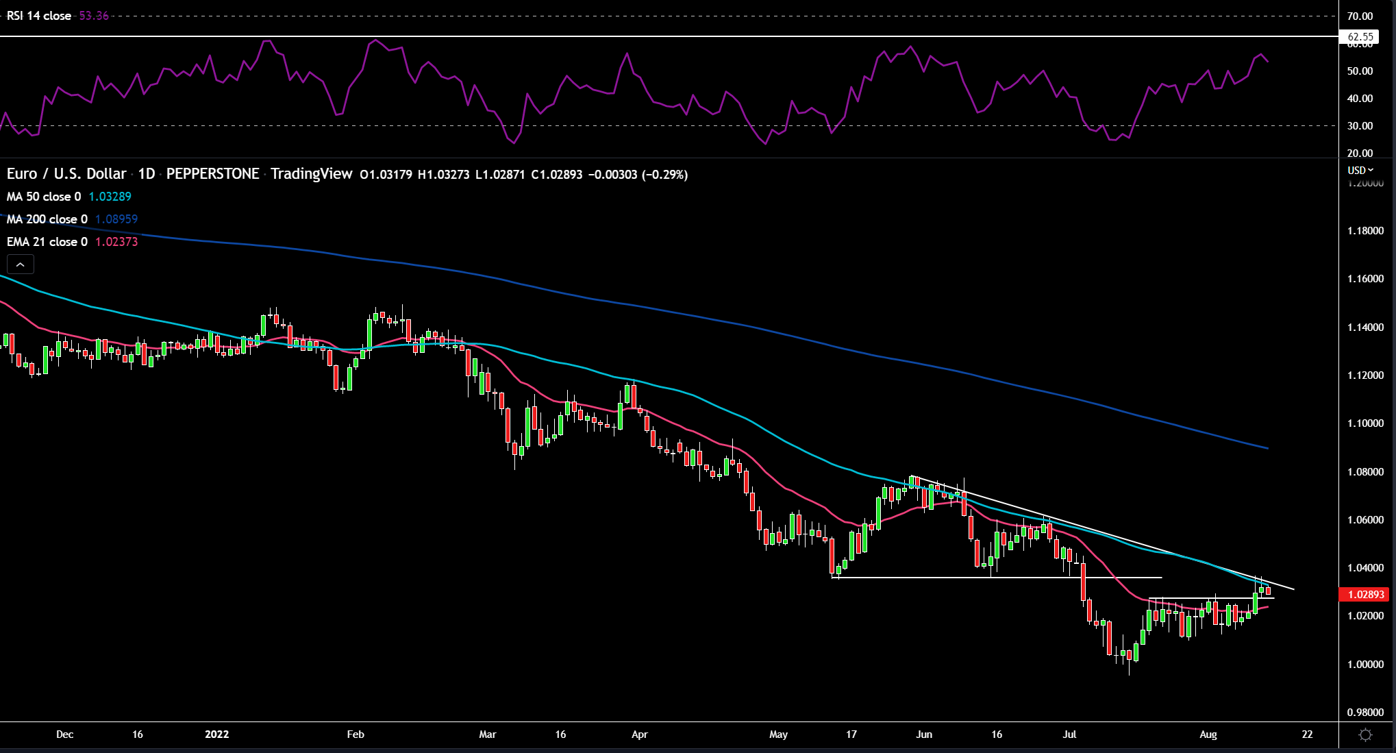
Task: Click the EMA 21 value 1.02373
Action: click(116, 242)
